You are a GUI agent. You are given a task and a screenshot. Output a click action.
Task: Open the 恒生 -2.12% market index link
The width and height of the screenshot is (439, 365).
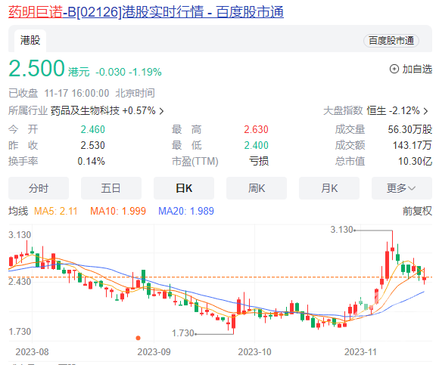[x=393, y=110]
